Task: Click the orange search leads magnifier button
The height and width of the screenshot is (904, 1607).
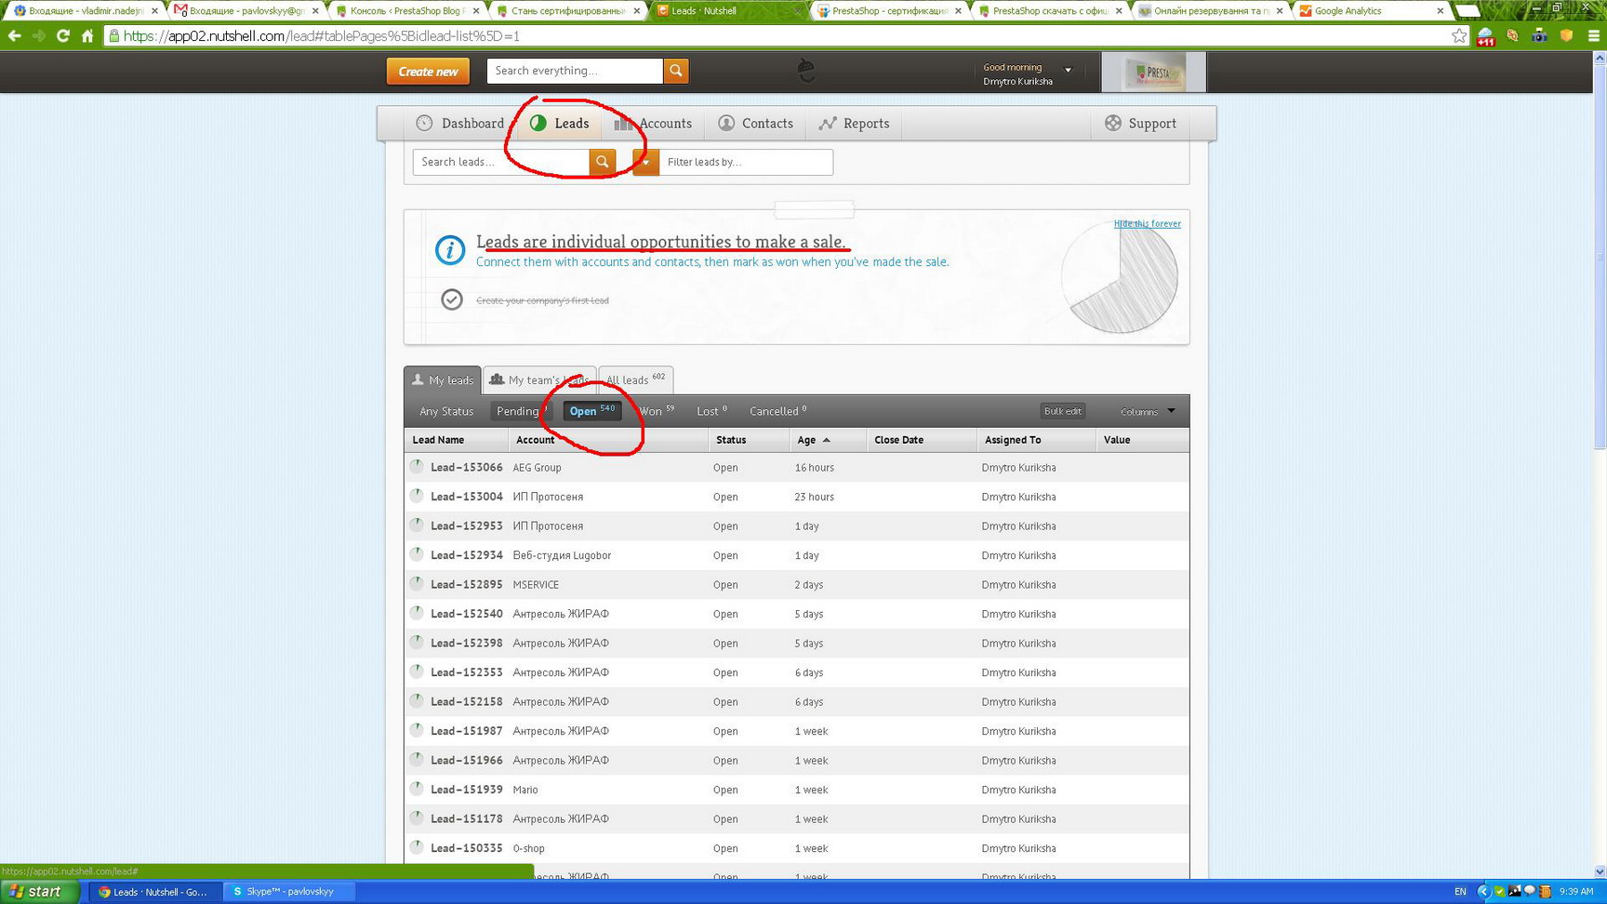Action: pyautogui.click(x=603, y=162)
